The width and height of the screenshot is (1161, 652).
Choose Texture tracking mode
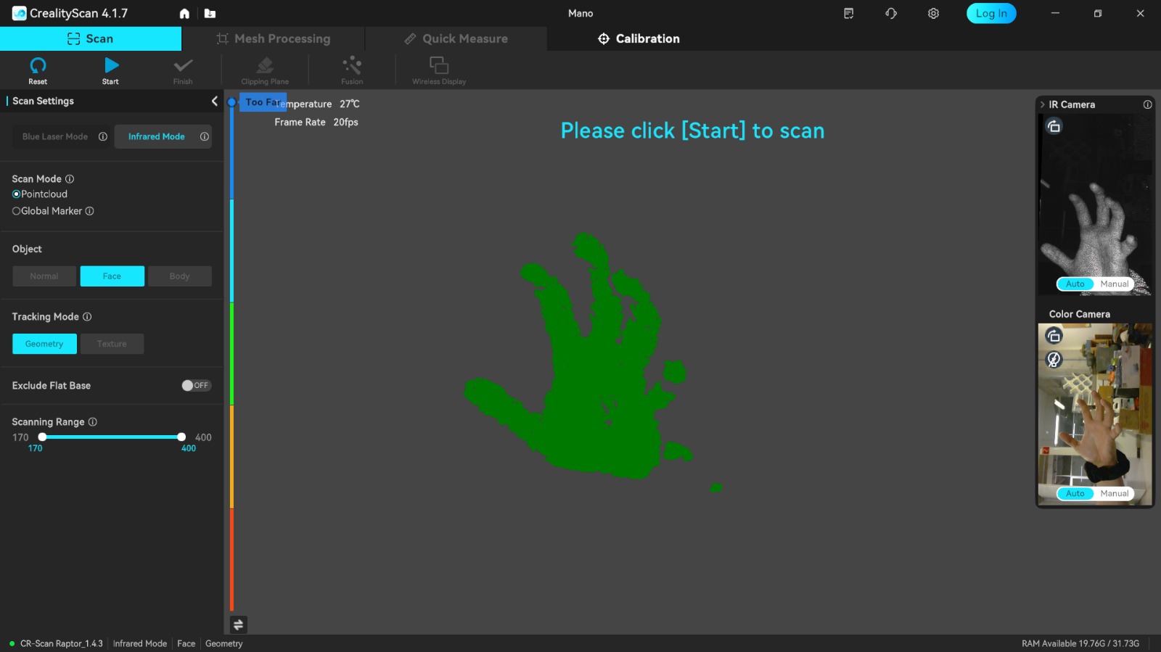click(112, 344)
